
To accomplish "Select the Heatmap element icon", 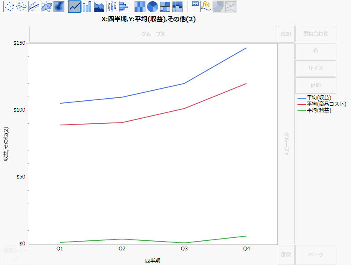I will tap(140, 7).
